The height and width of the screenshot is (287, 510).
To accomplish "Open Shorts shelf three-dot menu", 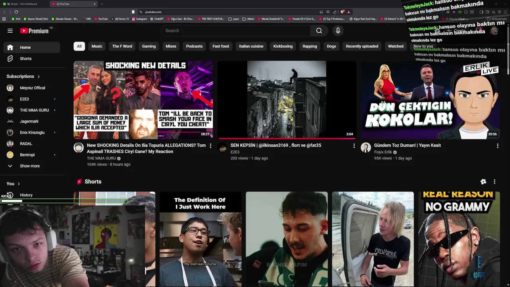I will click(x=494, y=182).
